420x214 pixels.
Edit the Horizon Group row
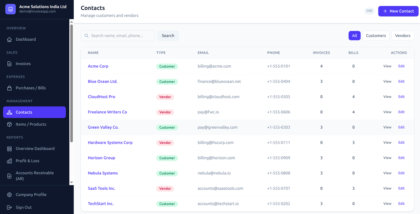(x=401, y=158)
